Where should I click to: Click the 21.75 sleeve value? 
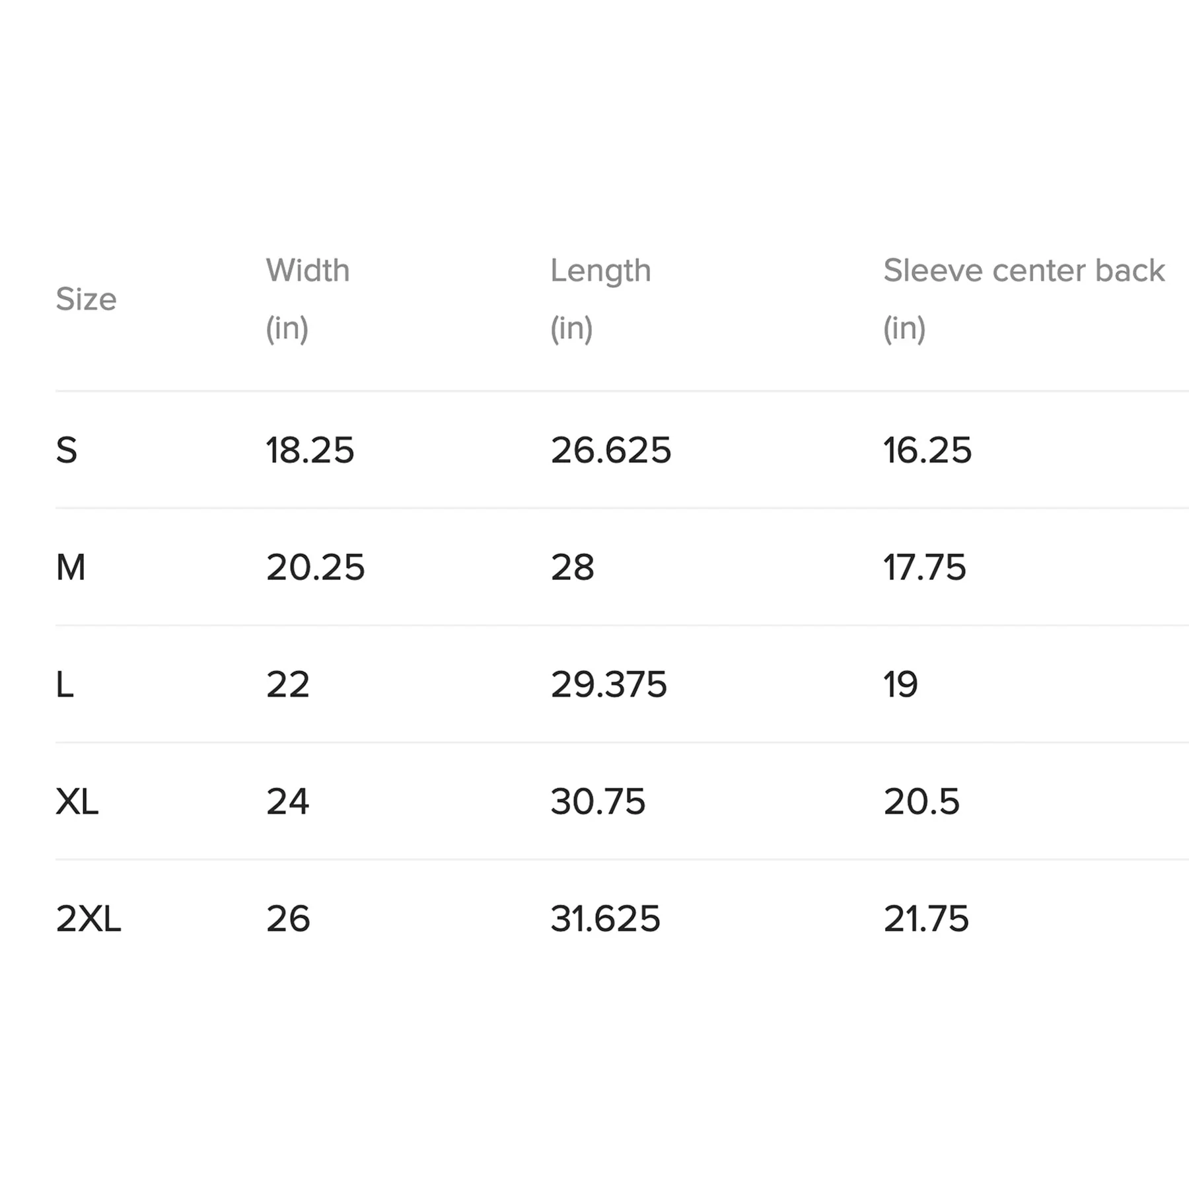click(926, 919)
